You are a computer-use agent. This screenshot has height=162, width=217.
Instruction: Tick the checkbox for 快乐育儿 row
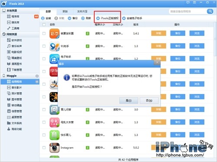[44, 135]
